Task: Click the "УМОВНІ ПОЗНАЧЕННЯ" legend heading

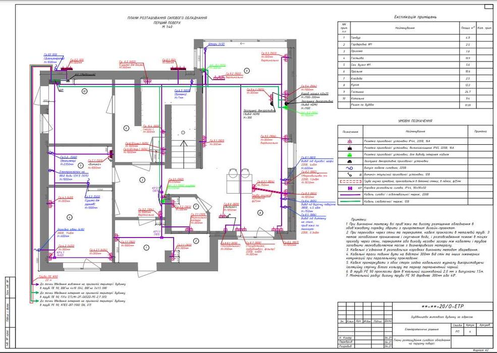Action: [x=415, y=121]
